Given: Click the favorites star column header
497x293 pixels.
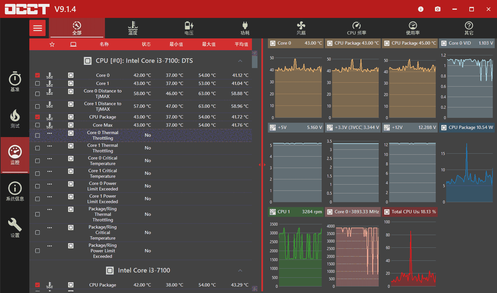Looking at the screenshot, I should [52, 44].
